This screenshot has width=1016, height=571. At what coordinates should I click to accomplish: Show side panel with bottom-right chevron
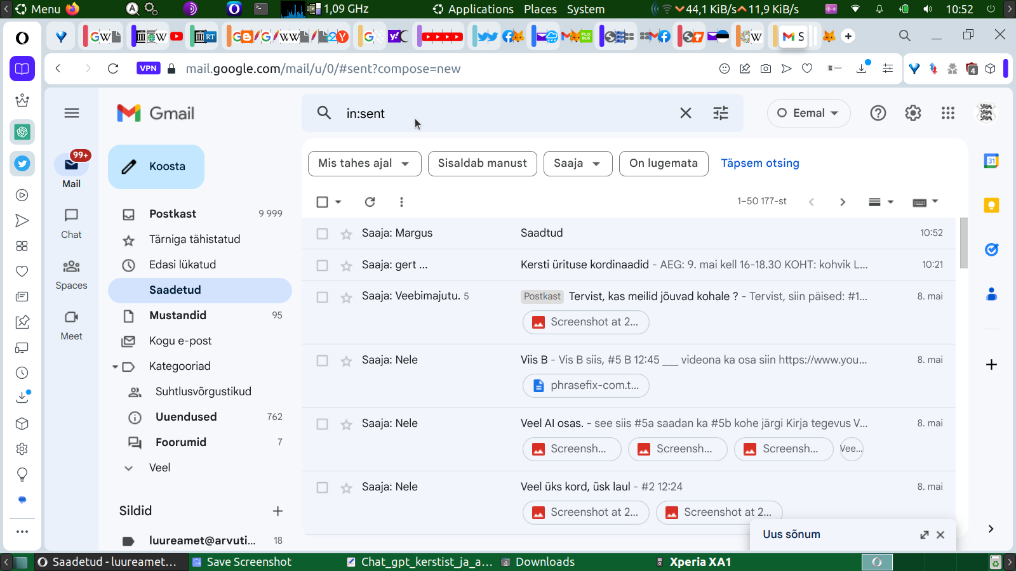click(991, 528)
